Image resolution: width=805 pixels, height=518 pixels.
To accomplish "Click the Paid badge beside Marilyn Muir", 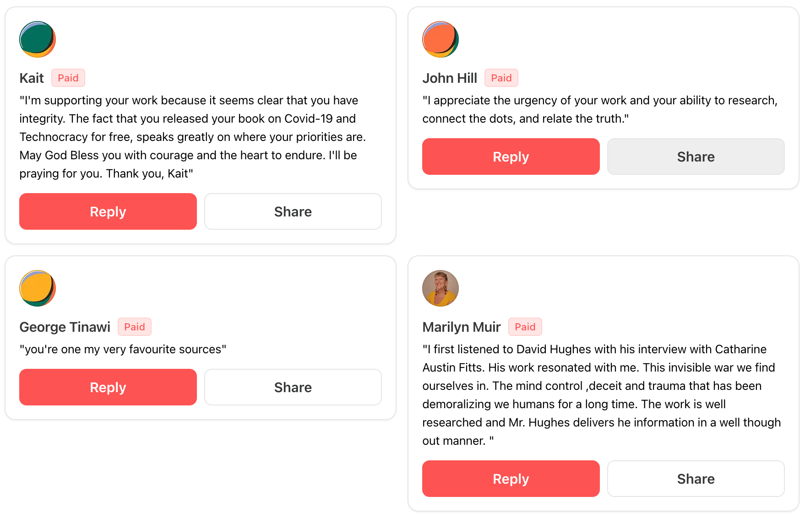I will [x=525, y=327].
